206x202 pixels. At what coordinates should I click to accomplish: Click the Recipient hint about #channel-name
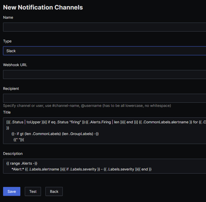87,106
